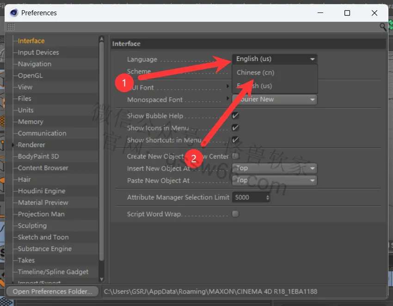The width and height of the screenshot is (393, 306).
Task: Open the preferences search magnifier icon
Action: pos(383,27)
